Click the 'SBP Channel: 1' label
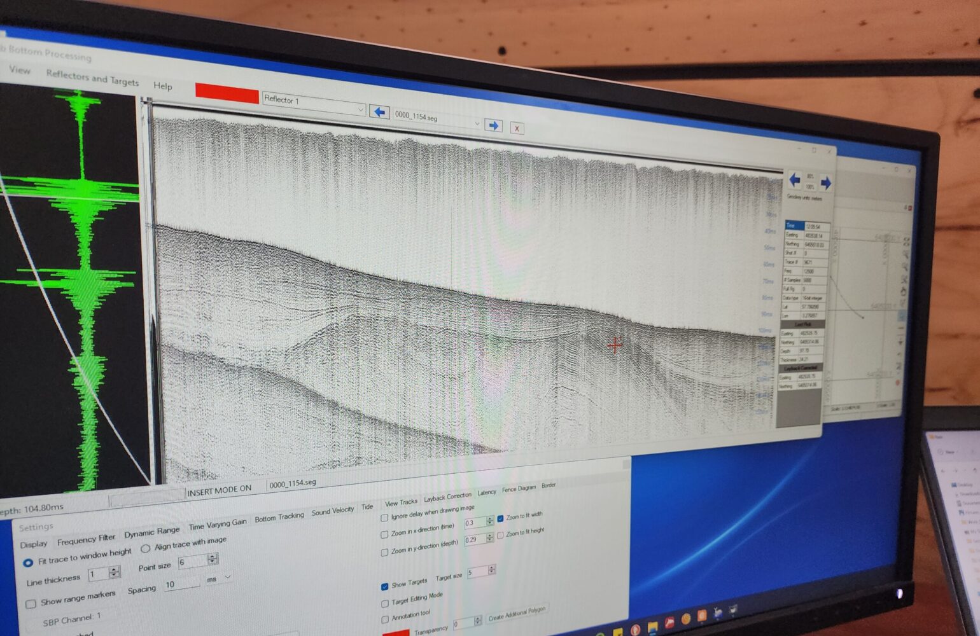Viewport: 980px width, 636px height. (x=71, y=619)
